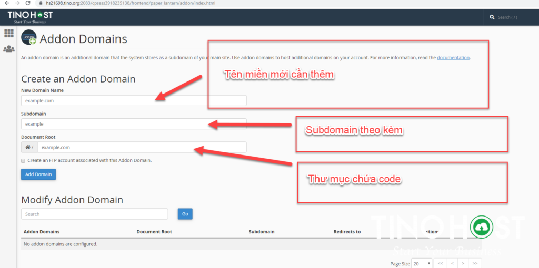Open User Manager people icon in sidebar
This screenshot has height=268, width=539.
8,49
